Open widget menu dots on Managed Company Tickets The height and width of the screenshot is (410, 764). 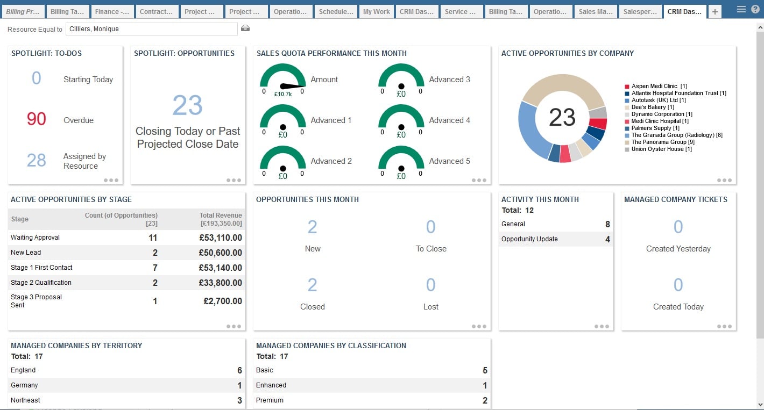coord(724,327)
